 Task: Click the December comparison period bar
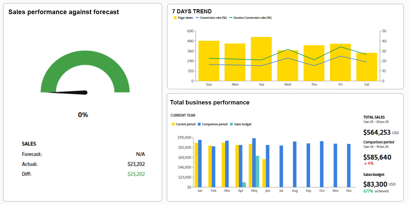pyautogui.click(x=349, y=165)
